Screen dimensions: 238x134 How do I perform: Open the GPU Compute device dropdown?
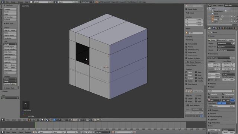pos(226,50)
